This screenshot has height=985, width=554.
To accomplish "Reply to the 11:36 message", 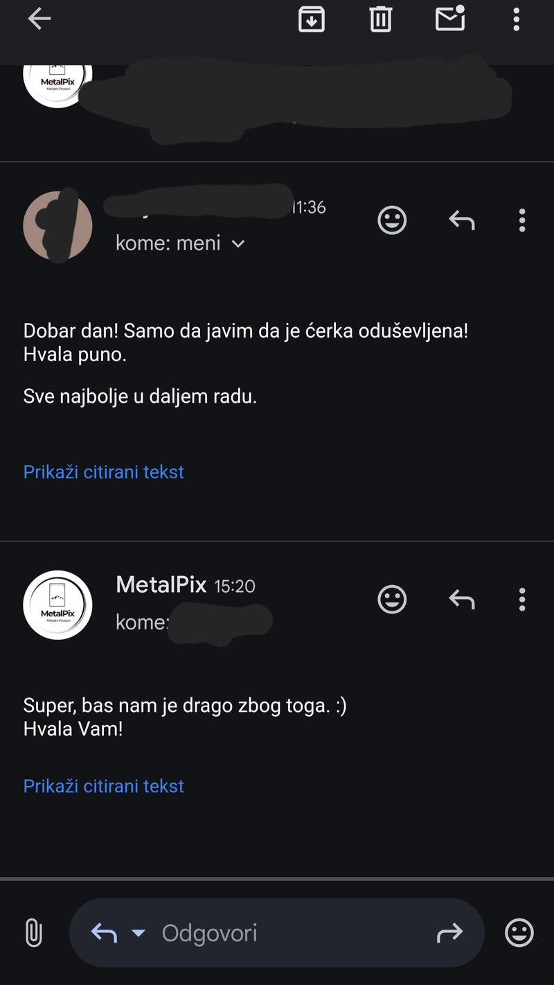I will coord(461,220).
